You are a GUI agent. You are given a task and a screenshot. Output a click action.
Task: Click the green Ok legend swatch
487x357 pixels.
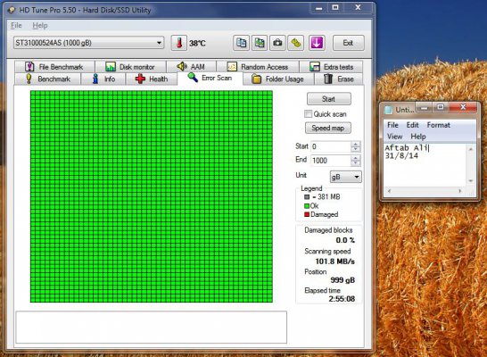coord(307,205)
